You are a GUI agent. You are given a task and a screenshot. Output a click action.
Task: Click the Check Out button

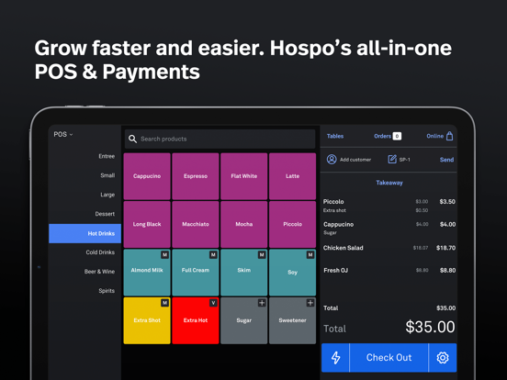pos(389,358)
